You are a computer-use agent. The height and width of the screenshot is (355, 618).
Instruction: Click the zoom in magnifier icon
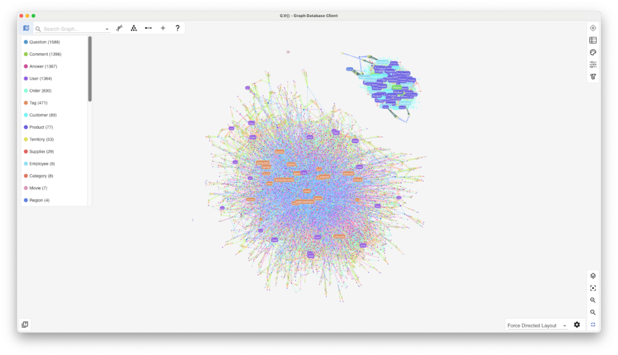click(x=593, y=300)
